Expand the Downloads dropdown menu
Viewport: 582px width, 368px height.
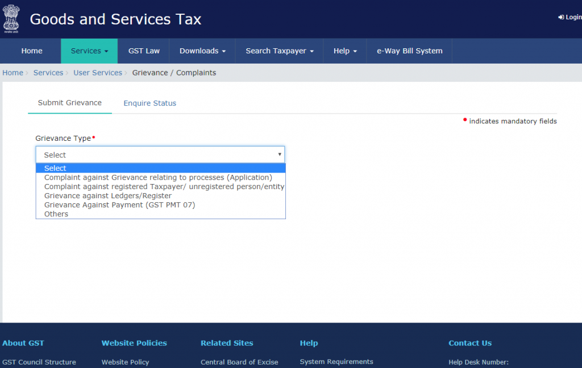202,51
